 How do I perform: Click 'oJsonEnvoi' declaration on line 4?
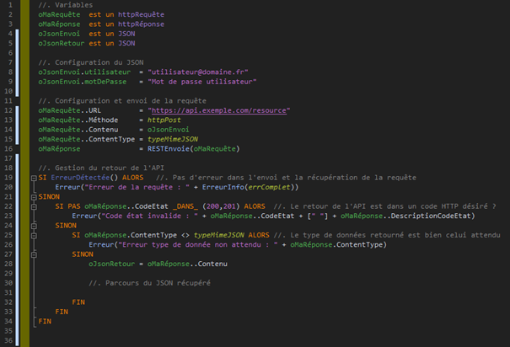click(59, 34)
